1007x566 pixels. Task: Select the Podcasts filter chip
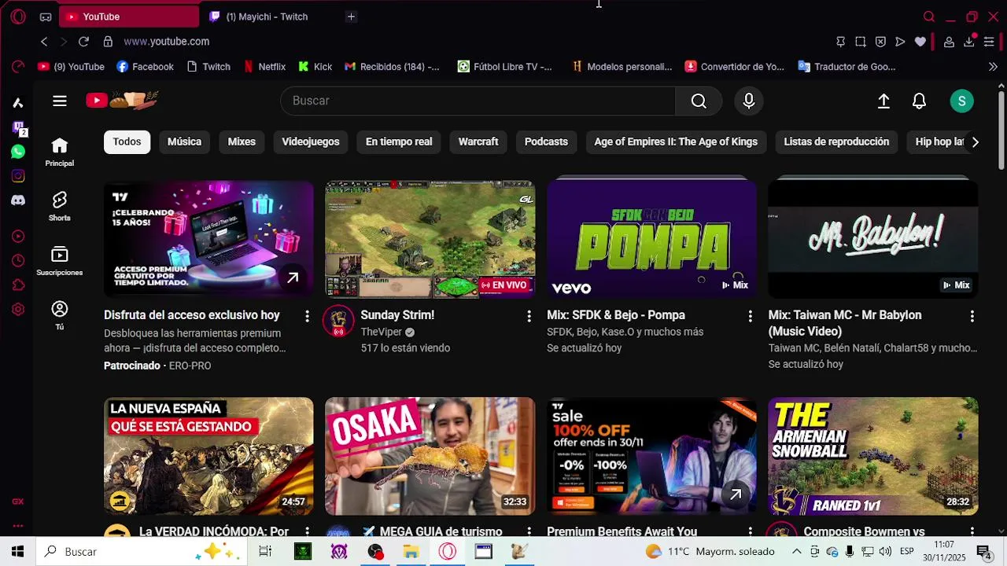(x=546, y=141)
